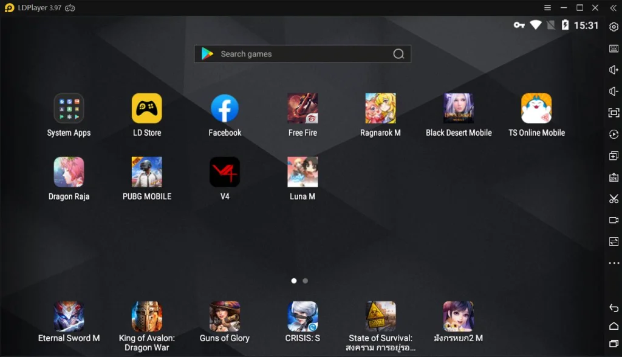Open Eternal Sword M recommendation

tap(69, 316)
